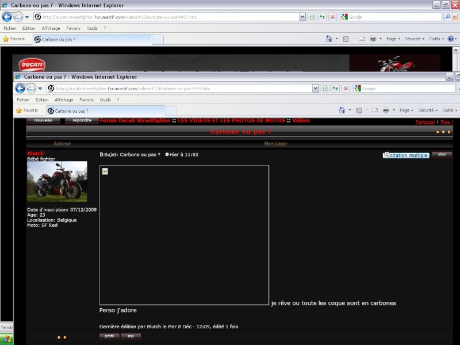Click Ducati logo in rear window page
Viewport: 460px width, 345px height.
(x=32, y=64)
